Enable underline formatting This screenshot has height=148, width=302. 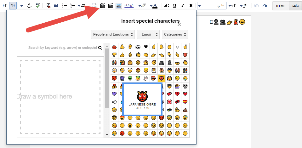tap(174, 6)
